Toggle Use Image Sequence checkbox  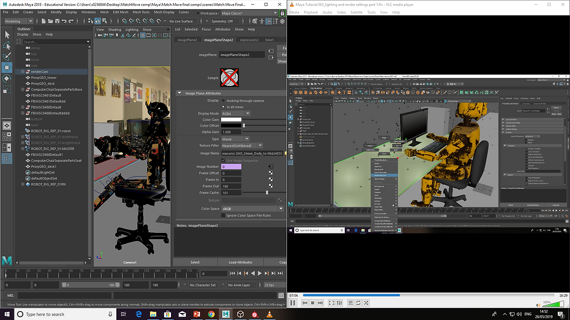pos(223,160)
